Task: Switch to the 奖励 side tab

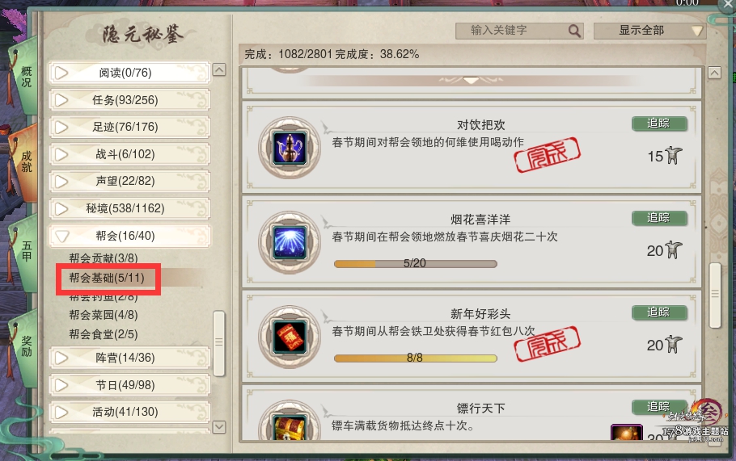Action: click(x=26, y=346)
